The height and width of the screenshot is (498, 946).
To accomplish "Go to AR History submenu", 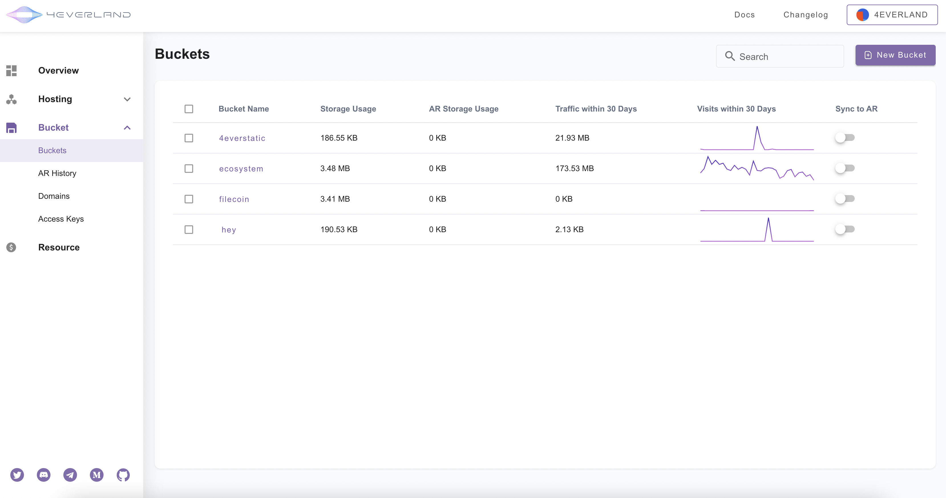I will pyautogui.click(x=57, y=173).
